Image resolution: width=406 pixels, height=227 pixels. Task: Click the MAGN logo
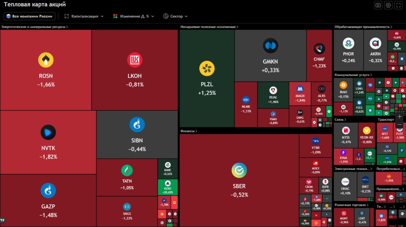click(300, 89)
